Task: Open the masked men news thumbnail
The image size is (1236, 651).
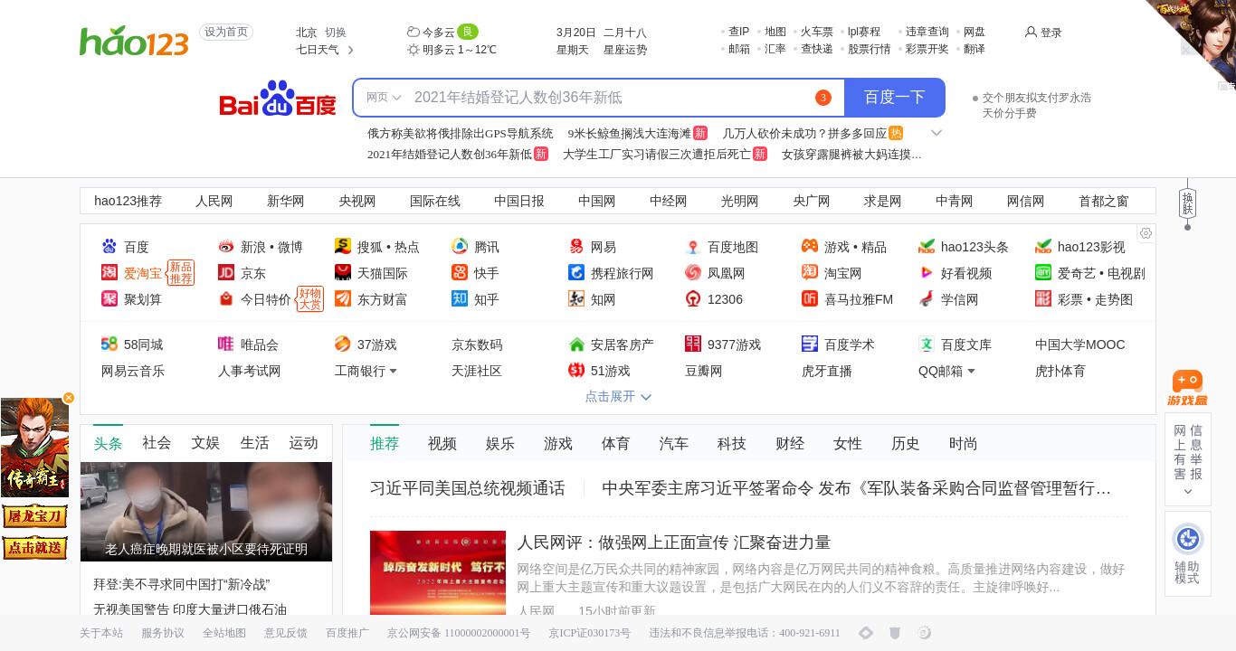Action: (206, 512)
